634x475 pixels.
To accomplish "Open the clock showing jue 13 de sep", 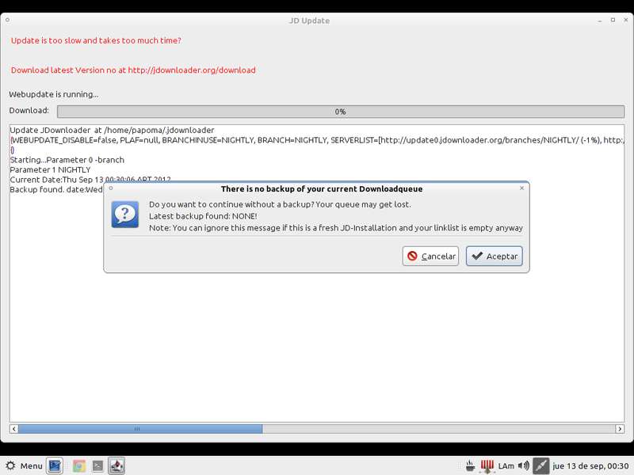I will point(590,465).
